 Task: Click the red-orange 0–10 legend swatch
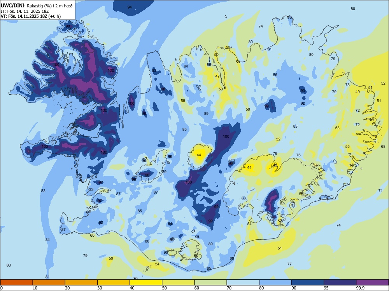tap(16, 282)
